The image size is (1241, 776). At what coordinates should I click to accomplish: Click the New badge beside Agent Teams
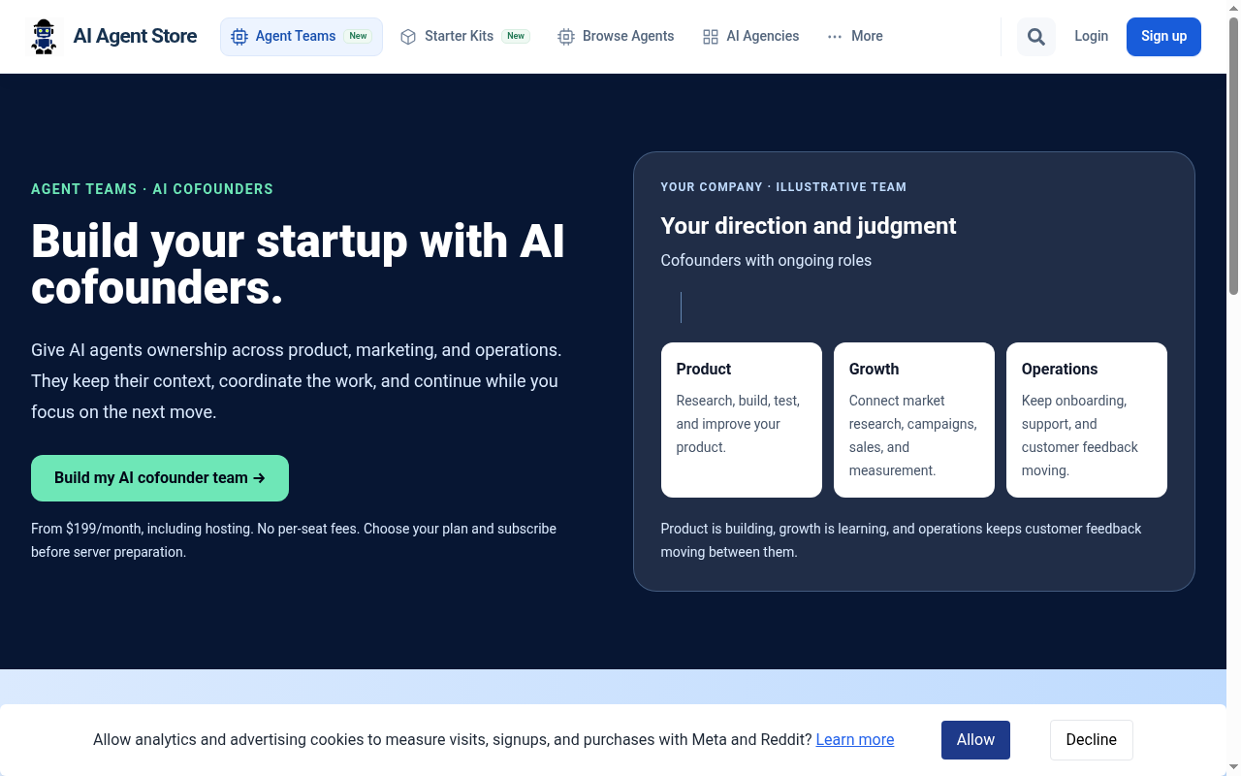(x=358, y=36)
